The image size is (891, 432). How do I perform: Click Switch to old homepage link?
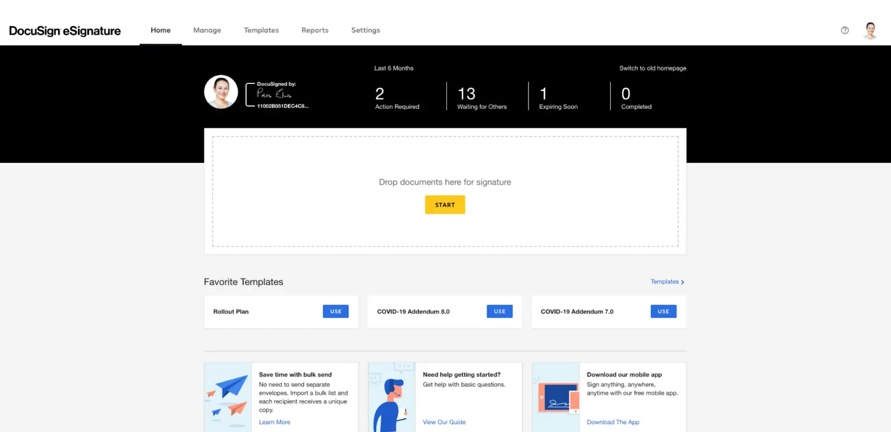click(x=653, y=68)
